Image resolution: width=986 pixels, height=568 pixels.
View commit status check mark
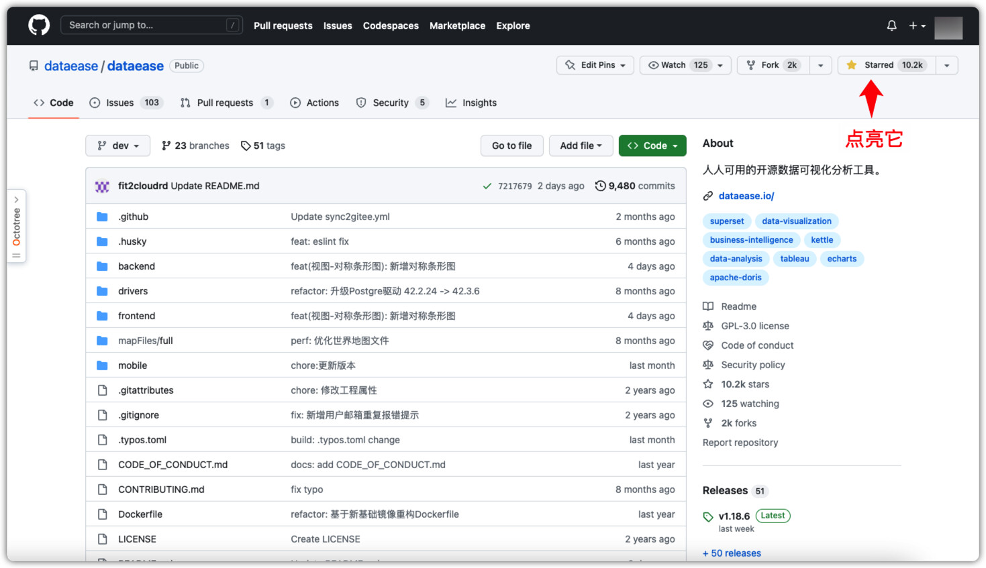[x=487, y=186]
